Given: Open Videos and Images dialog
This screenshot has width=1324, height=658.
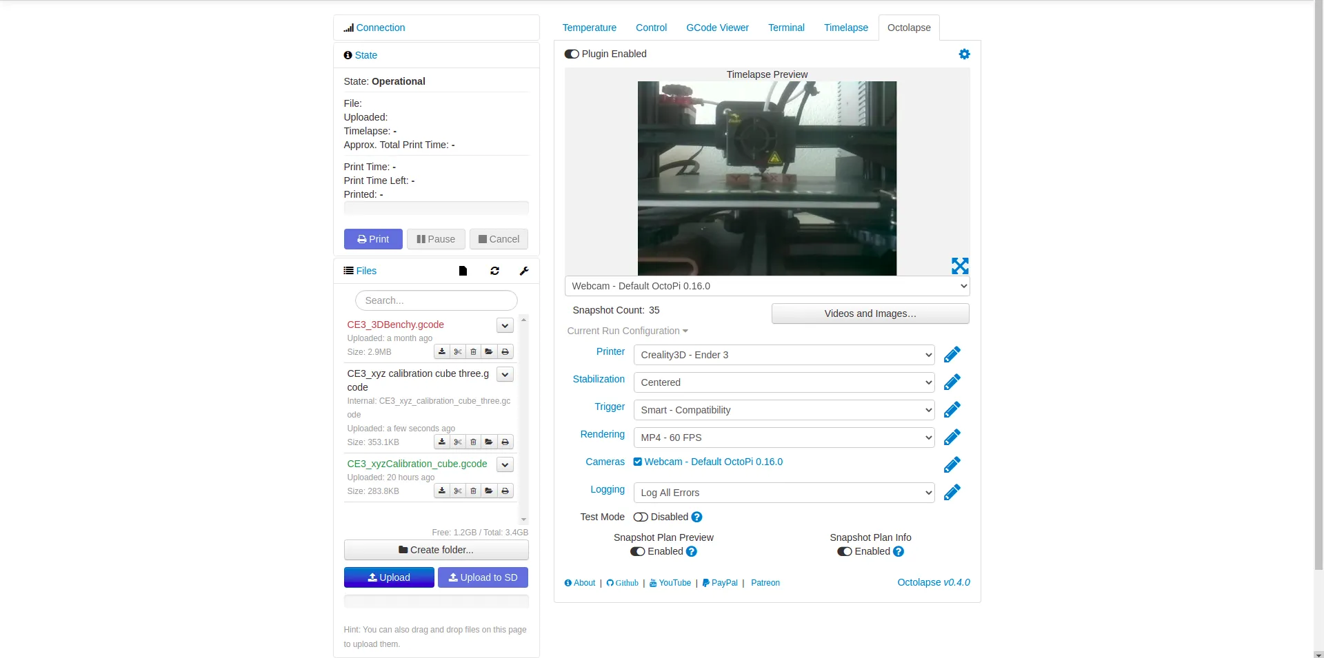Looking at the screenshot, I should click(x=870, y=313).
